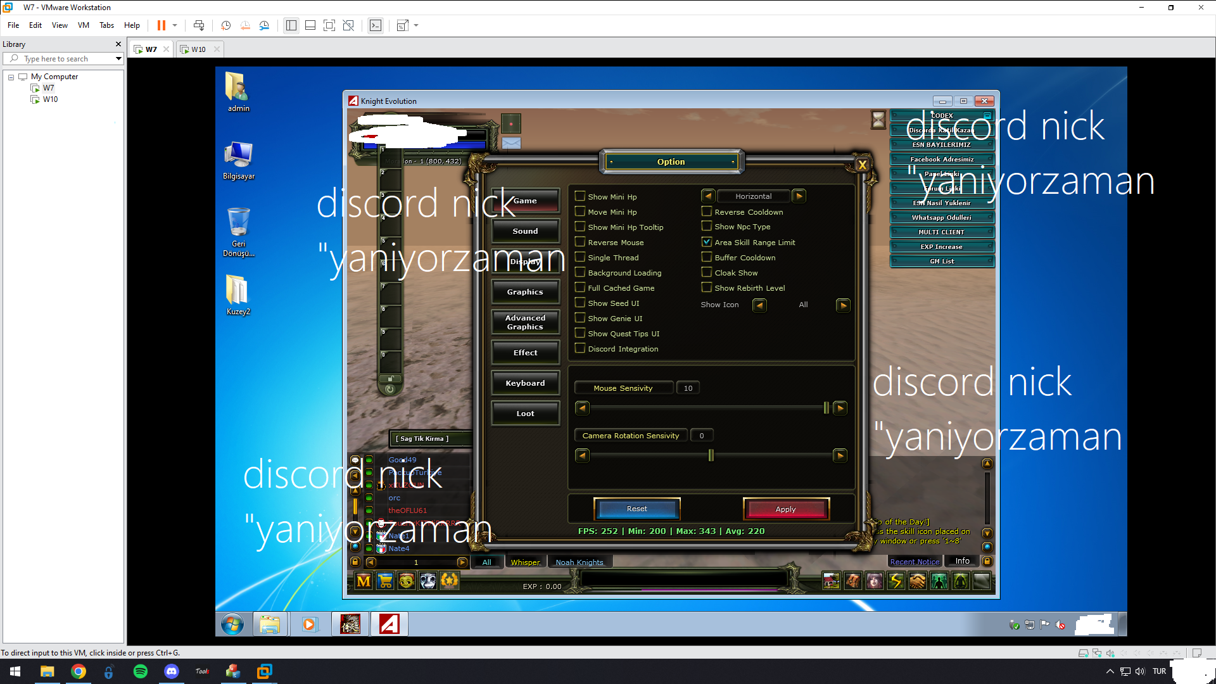
Task: Click the woman portrait icon in game bar
Action: (x=875, y=581)
